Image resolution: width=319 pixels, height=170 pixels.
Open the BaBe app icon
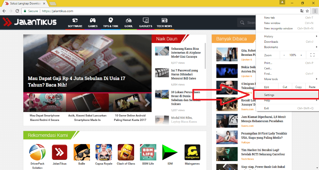coord(82,152)
